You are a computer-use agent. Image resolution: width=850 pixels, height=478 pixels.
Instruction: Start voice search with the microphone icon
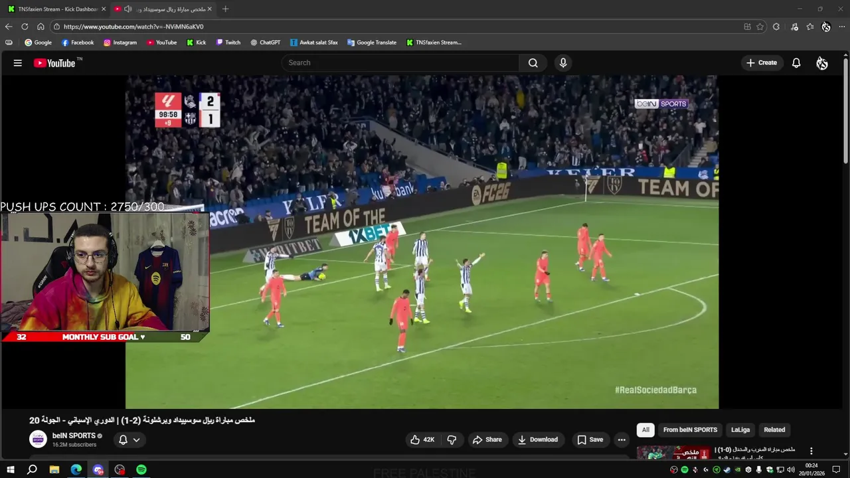click(x=563, y=62)
